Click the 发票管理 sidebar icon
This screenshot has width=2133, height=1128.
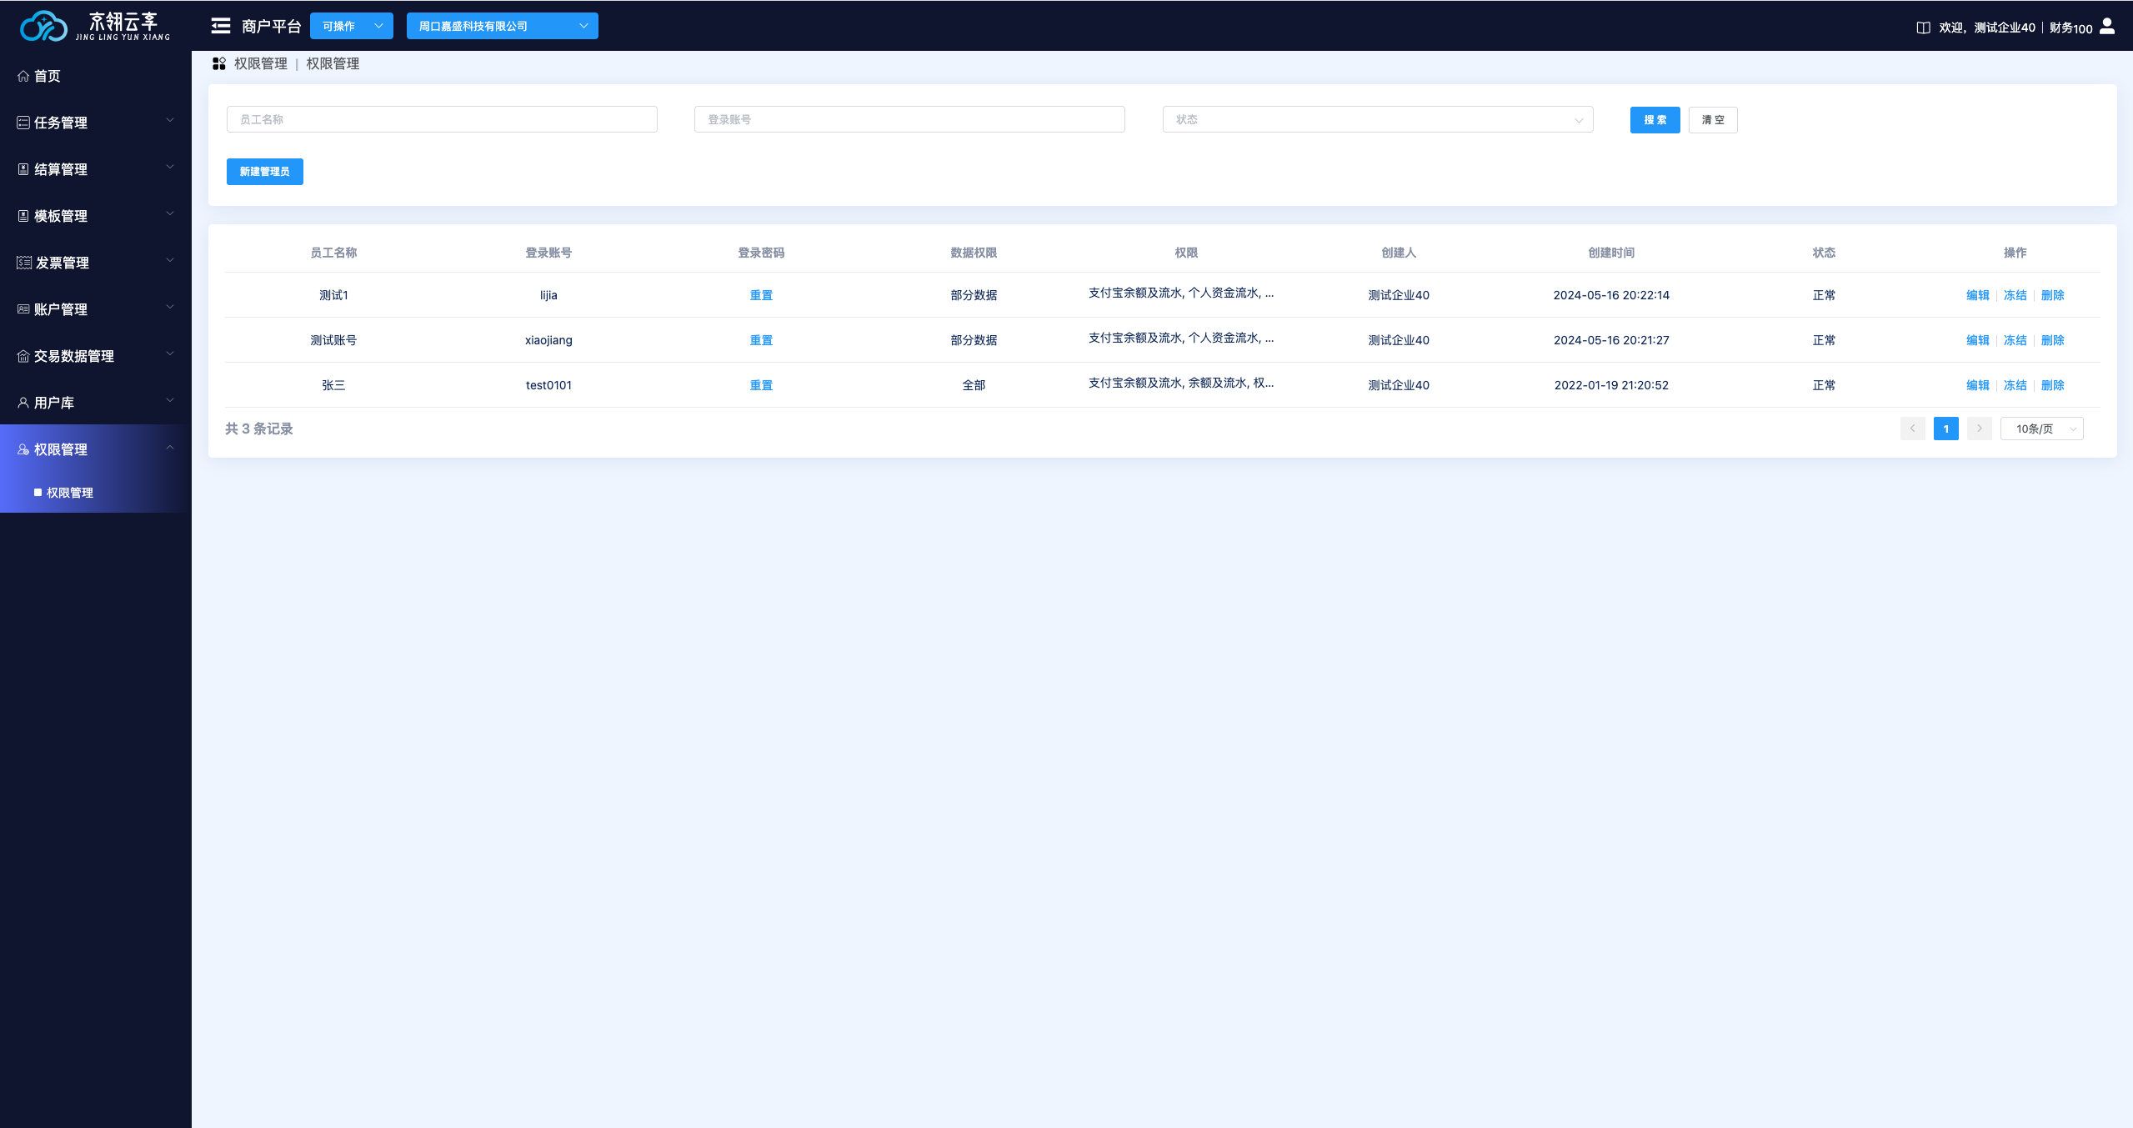click(24, 263)
